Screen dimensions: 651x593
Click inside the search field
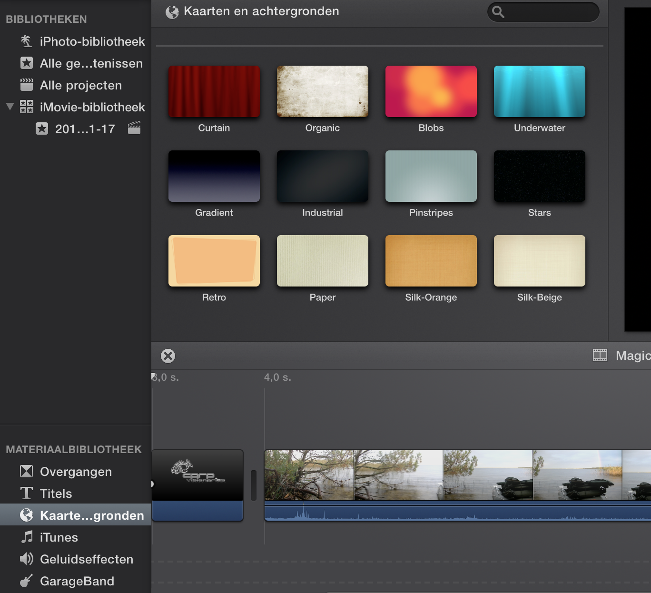[x=543, y=12]
